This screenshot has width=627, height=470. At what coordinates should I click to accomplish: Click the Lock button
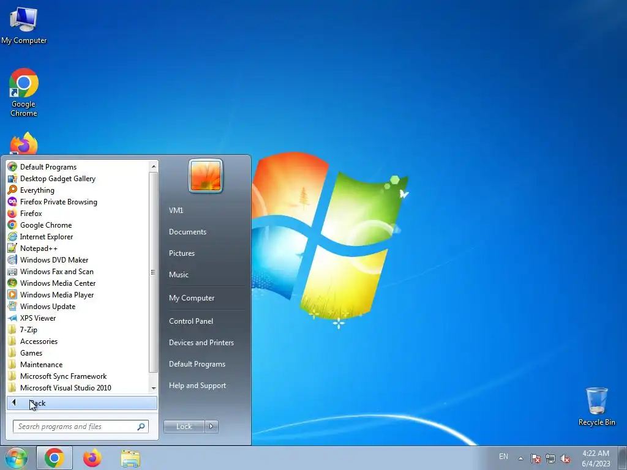click(x=184, y=427)
